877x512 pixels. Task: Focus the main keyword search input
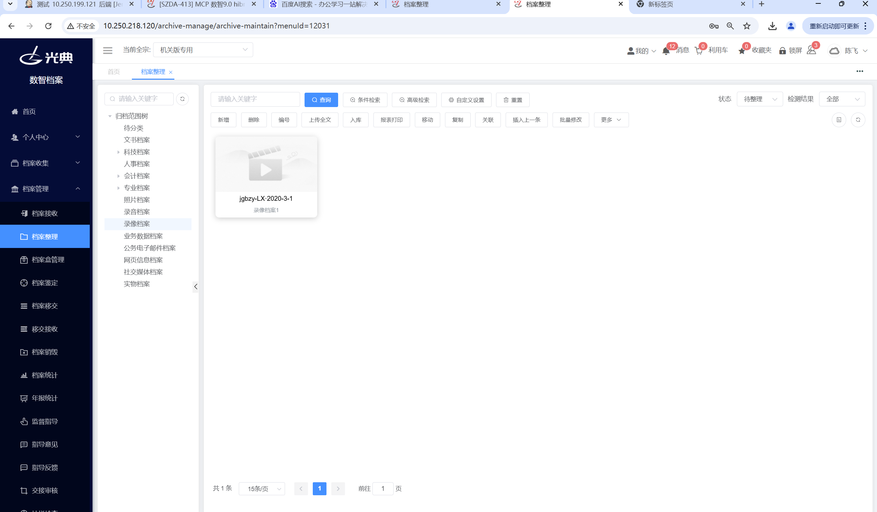pos(255,99)
